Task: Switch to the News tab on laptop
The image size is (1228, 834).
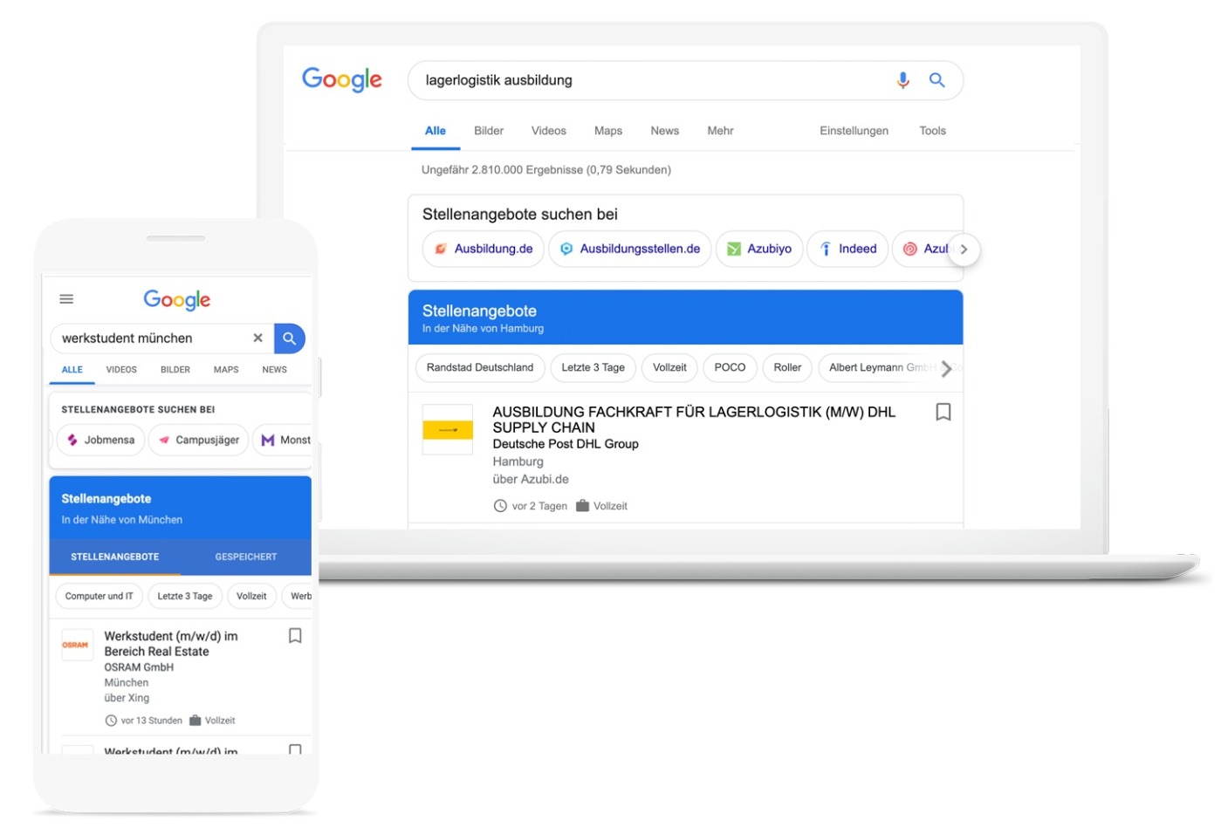Action: pyautogui.click(x=664, y=131)
